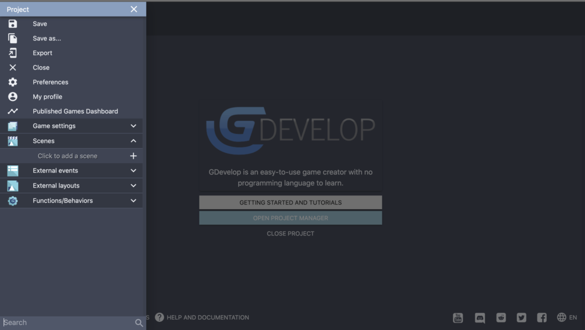Expand External events chevron
This screenshot has height=330, width=585.
tap(133, 171)
